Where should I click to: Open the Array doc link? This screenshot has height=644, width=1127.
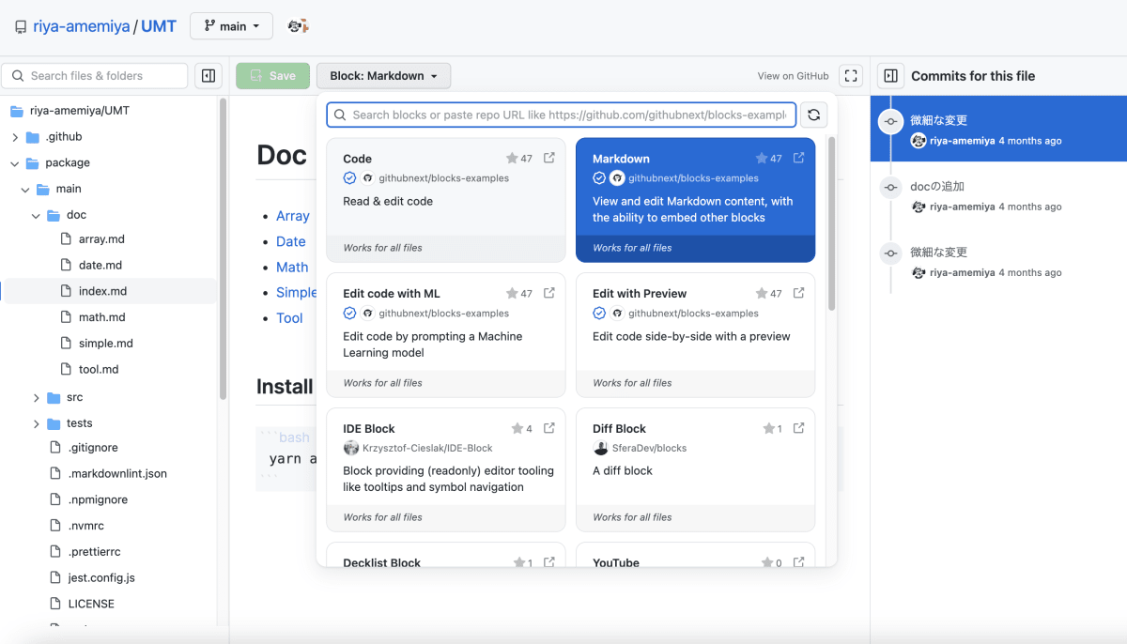293,216
